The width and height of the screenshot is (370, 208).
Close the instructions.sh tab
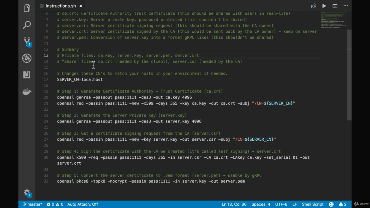81,6
